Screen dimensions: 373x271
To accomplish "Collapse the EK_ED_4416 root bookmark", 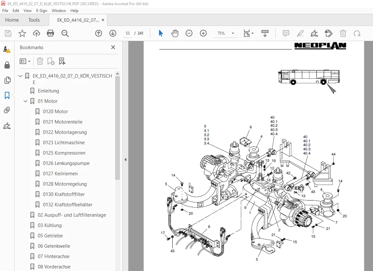I will [x=20, y=76].
